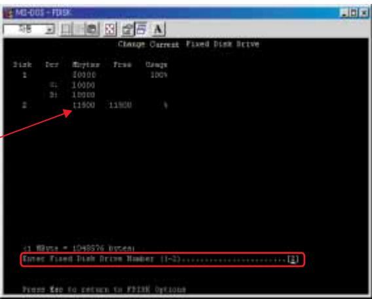Click the '1 MByte = 1048576 bytes' note
This screenshot has width=372, height=299.
pos(79,249)
